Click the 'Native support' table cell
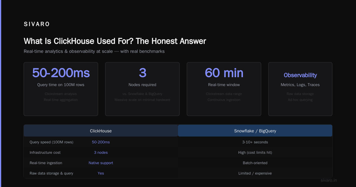 tap(101, 163)
